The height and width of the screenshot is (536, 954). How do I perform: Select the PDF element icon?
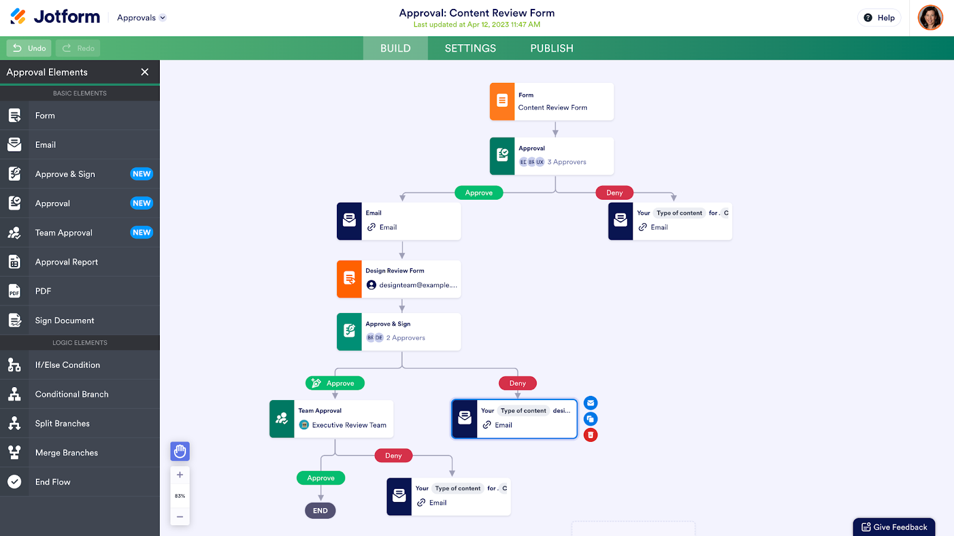click(15, 291)
